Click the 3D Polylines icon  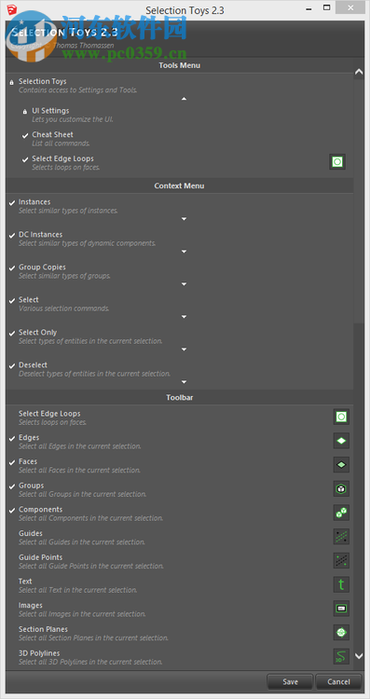341,656
